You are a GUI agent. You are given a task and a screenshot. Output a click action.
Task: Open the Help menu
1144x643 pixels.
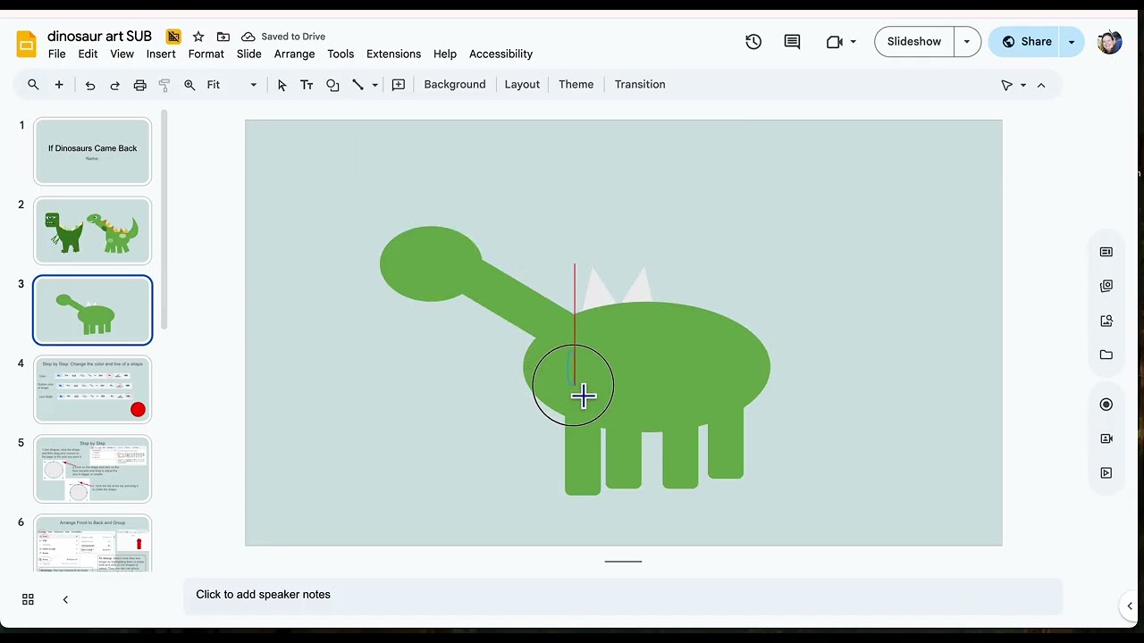pyautogui.click(x=444, y=54)
